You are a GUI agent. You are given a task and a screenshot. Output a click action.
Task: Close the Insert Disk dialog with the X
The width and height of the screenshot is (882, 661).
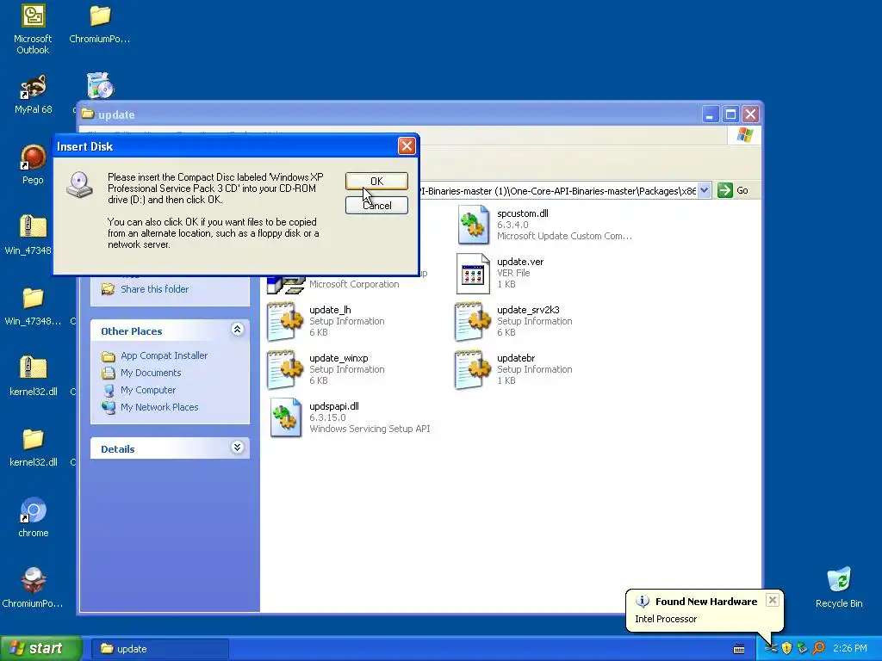click(407, 146)
